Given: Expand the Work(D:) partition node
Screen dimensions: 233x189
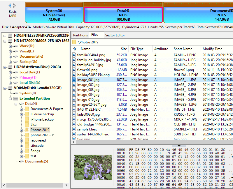Looking at the screenshot, I should (x=10, y=46).
